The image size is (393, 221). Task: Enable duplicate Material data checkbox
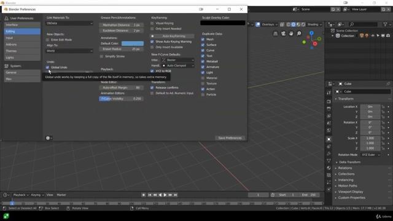pyautogui.click(x=203, y=78)
